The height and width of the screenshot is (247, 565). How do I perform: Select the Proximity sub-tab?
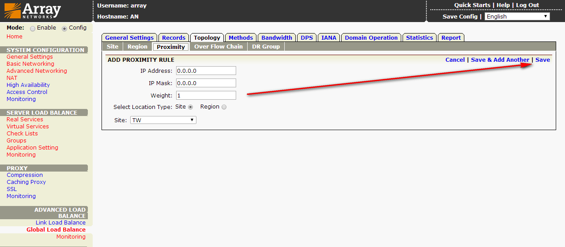pyautogui.click(x=171, y=46)
